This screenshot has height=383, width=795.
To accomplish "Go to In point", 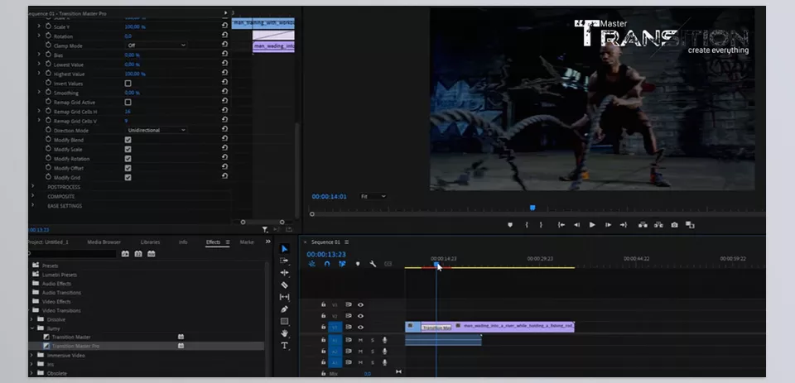I will tap(561, 225).
